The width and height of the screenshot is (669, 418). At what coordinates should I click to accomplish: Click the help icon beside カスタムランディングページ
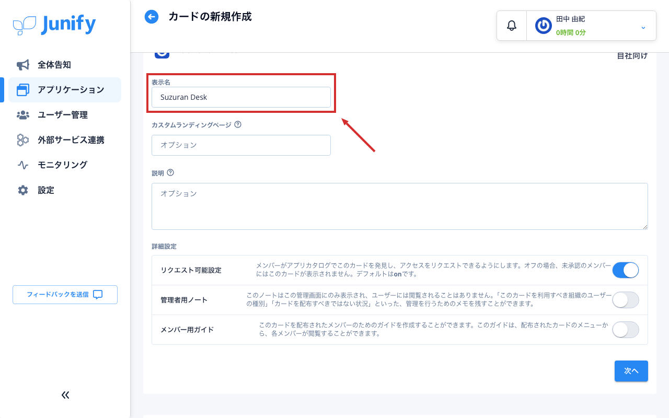click(238, 124)
